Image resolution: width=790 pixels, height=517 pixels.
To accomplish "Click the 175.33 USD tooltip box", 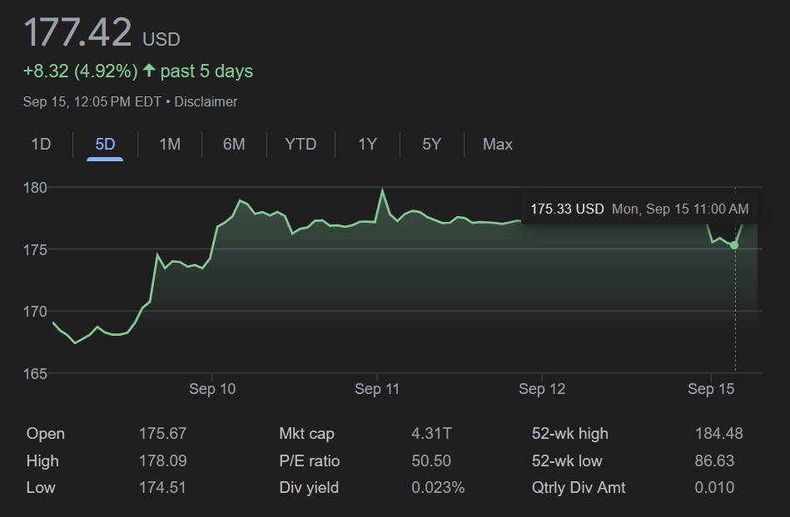I will coord(638,209).
